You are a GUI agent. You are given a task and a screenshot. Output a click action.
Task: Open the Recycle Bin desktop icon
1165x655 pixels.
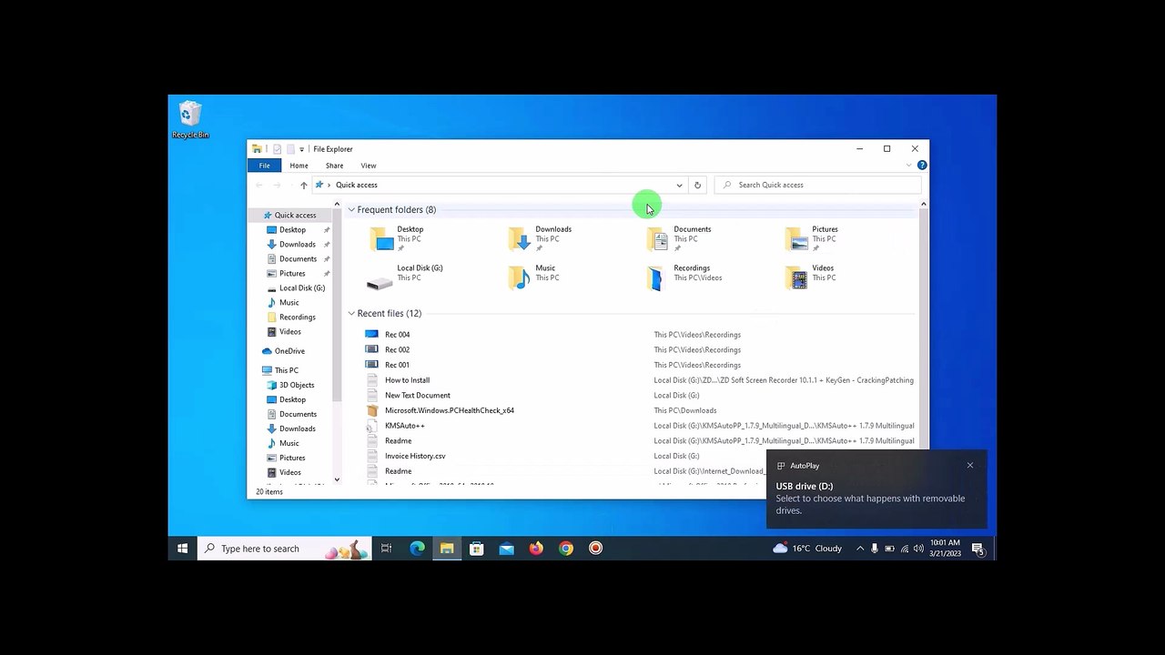(190, 120)
